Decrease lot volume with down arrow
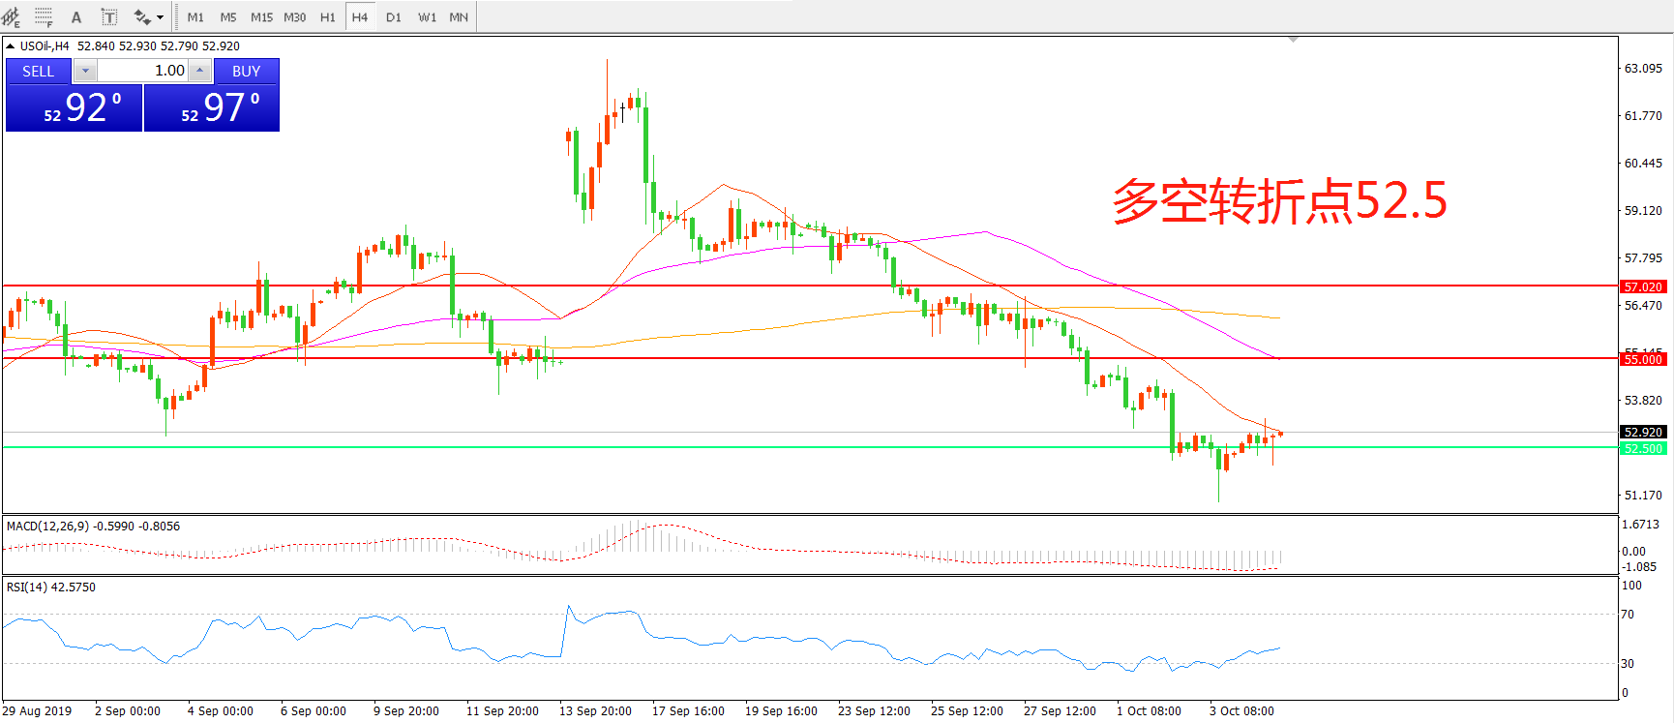Image resolution: width=1674 pixels, height=723 pixels. (85, 71)
